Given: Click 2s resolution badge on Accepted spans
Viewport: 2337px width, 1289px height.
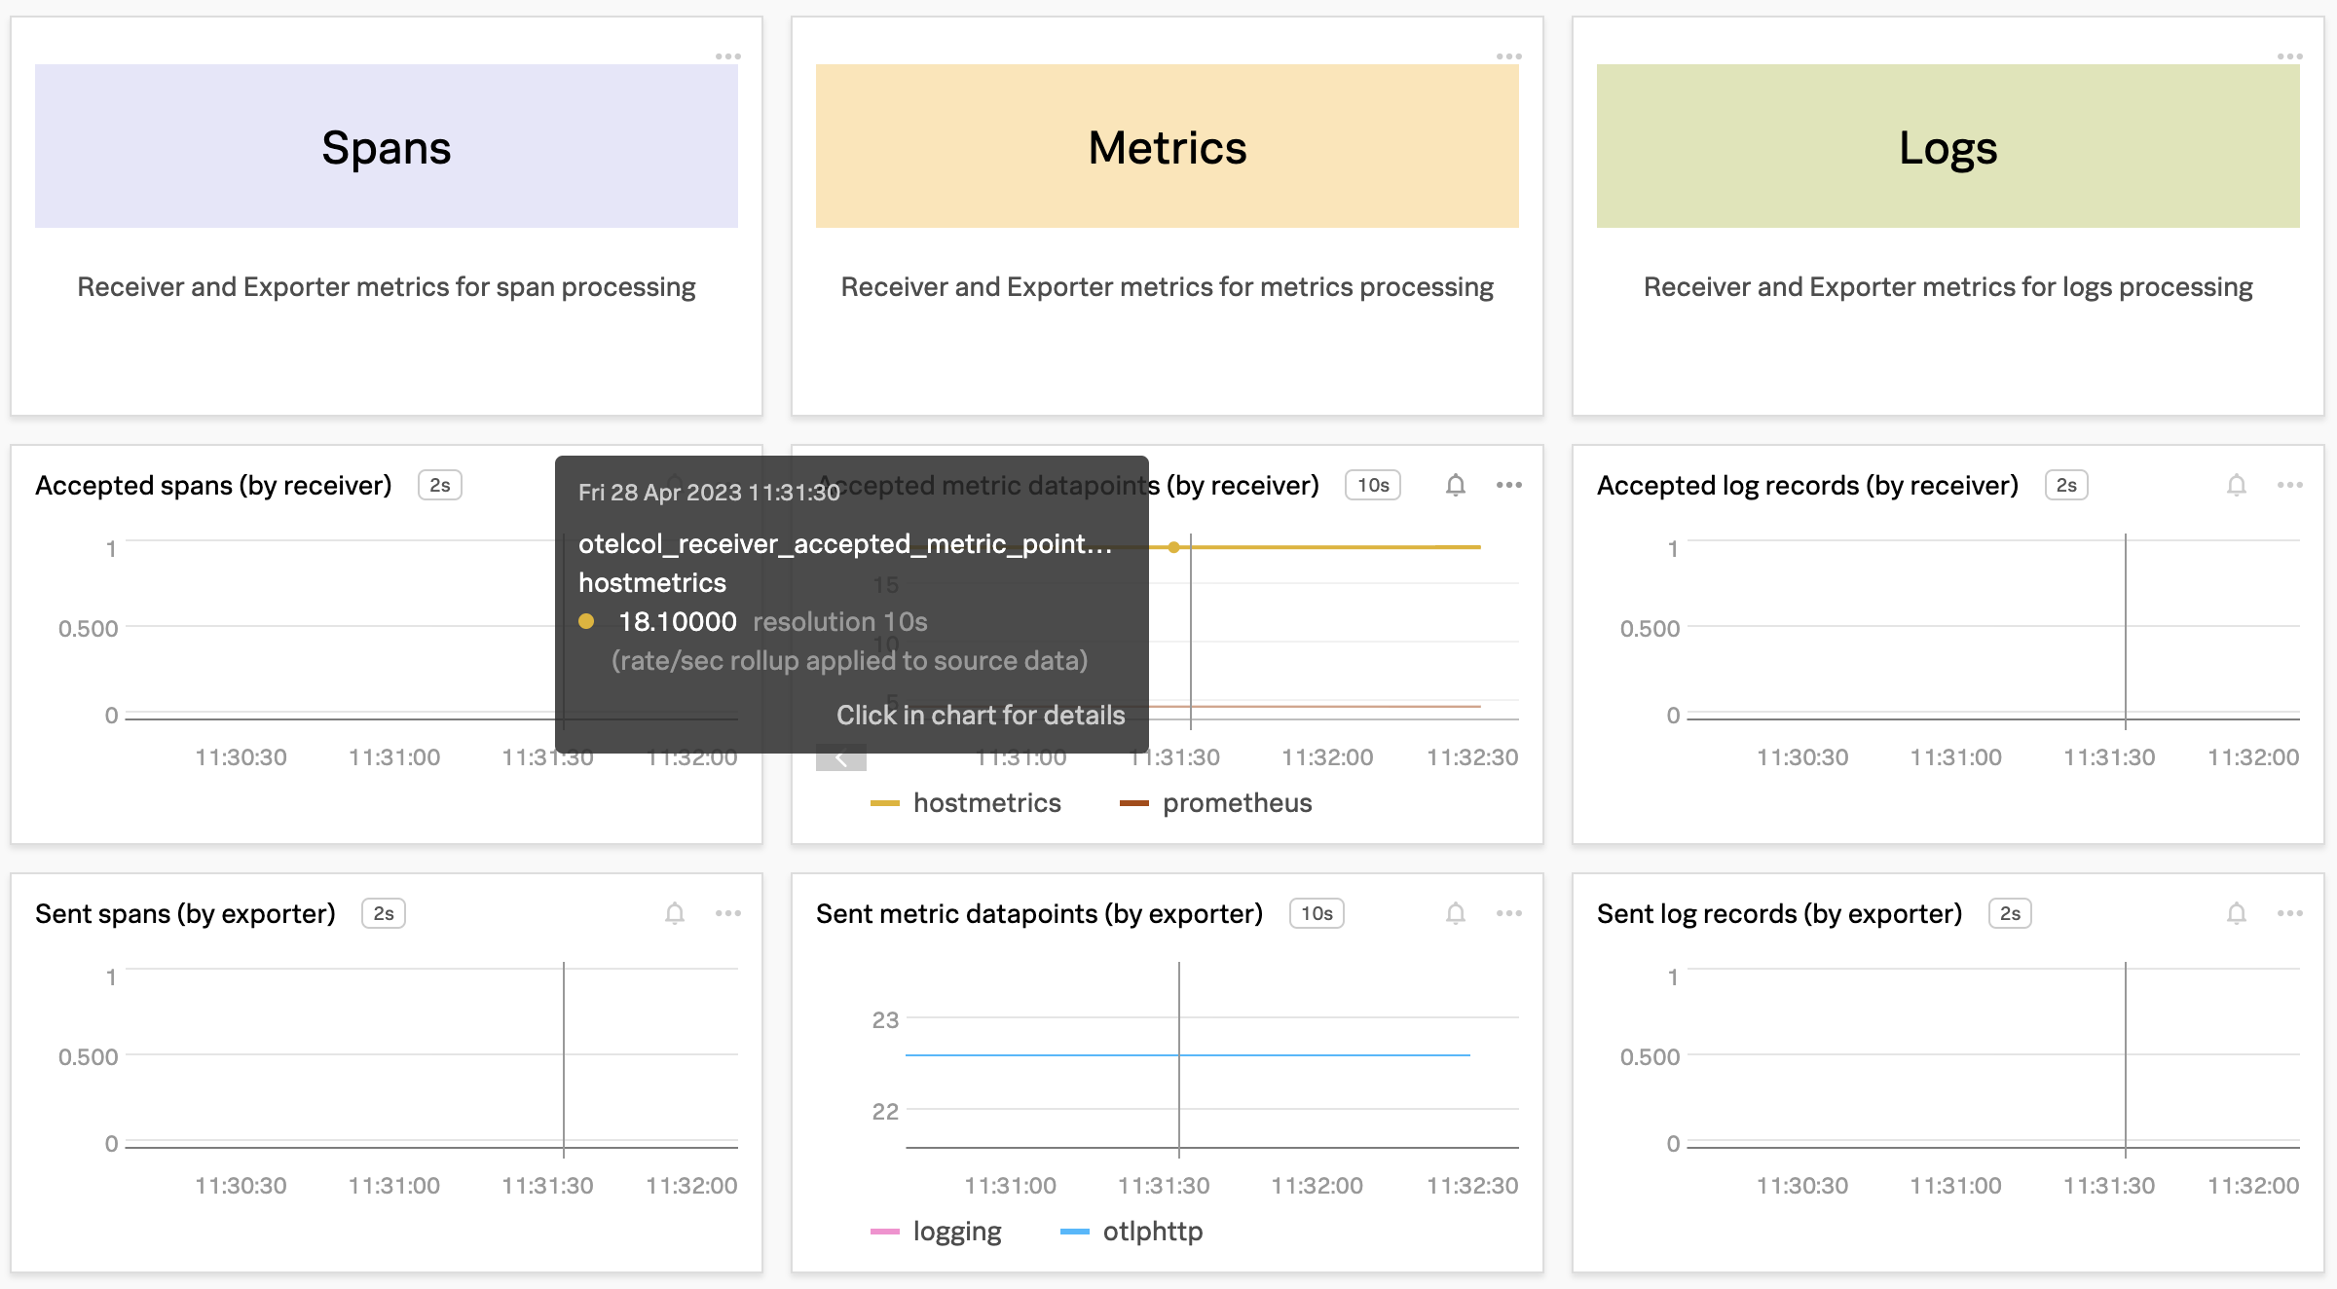Looking at the screenshot, I should point(439,485).
